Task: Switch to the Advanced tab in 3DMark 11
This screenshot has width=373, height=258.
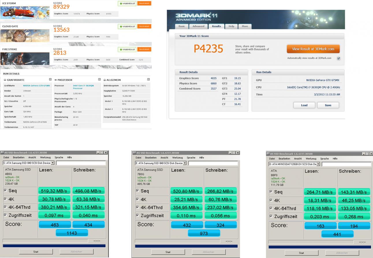Action: (198, 26)
